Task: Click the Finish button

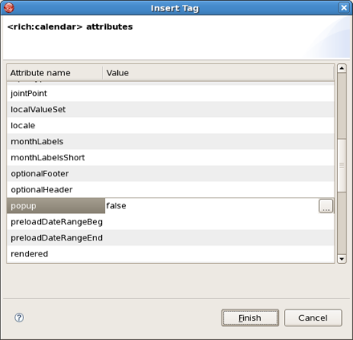Action: tap(250, 318)
